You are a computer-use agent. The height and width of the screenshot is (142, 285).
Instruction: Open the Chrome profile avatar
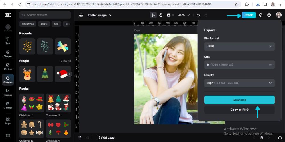tap(273, 4)
